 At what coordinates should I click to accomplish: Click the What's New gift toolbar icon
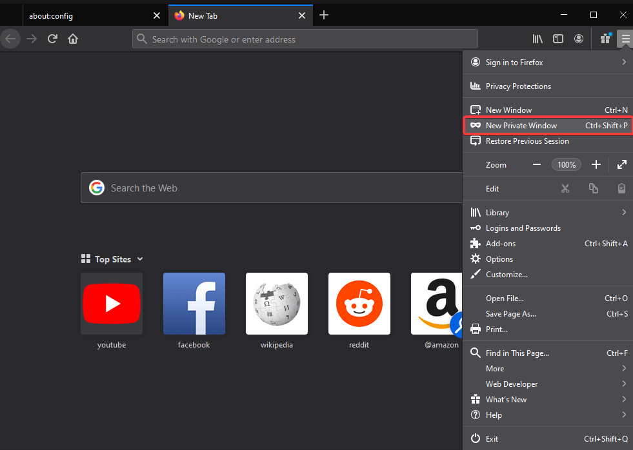pyautogui.click(x=605, y=39)
